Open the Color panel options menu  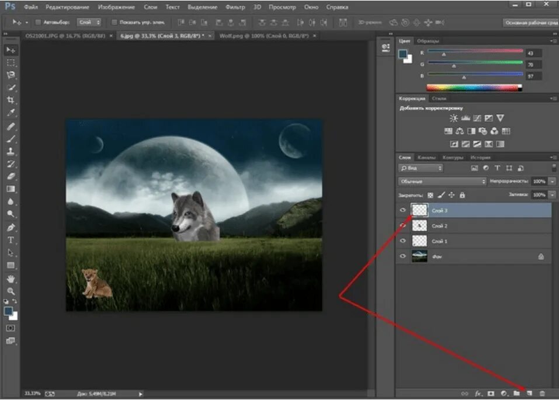click(x=553, y=41)
